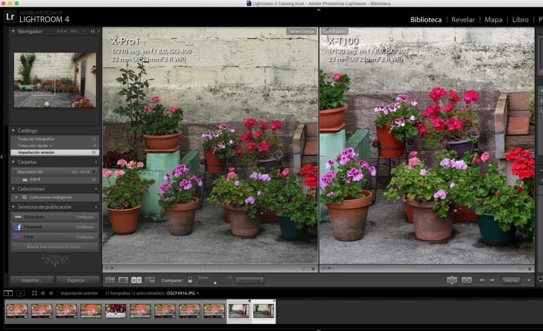Screen dimensions: 543x331
Task: Click the Exportar button
Action: tap(78, 280)
